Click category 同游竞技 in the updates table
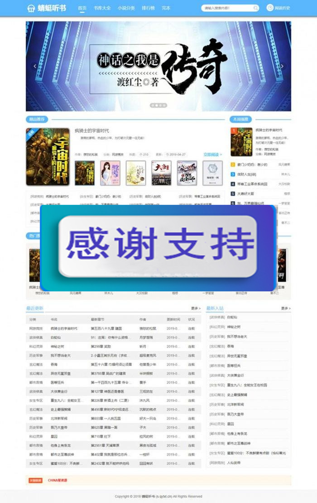The width and height of the screenshot is (317, 503). tap(36, 329)
